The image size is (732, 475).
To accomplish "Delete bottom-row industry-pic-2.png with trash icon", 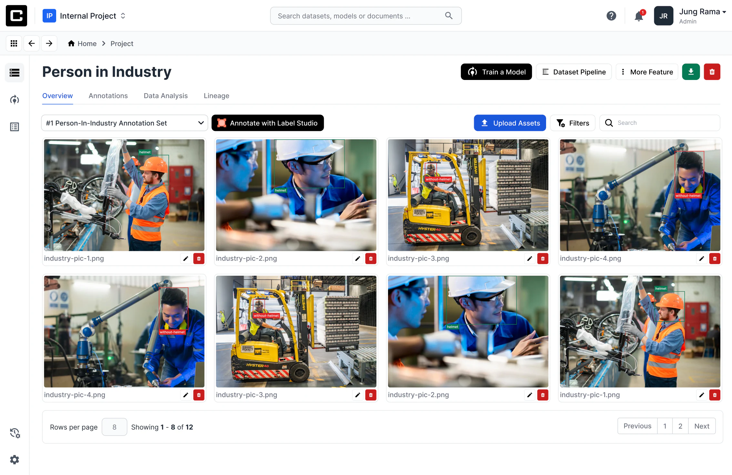I will (x=543, y=395).
